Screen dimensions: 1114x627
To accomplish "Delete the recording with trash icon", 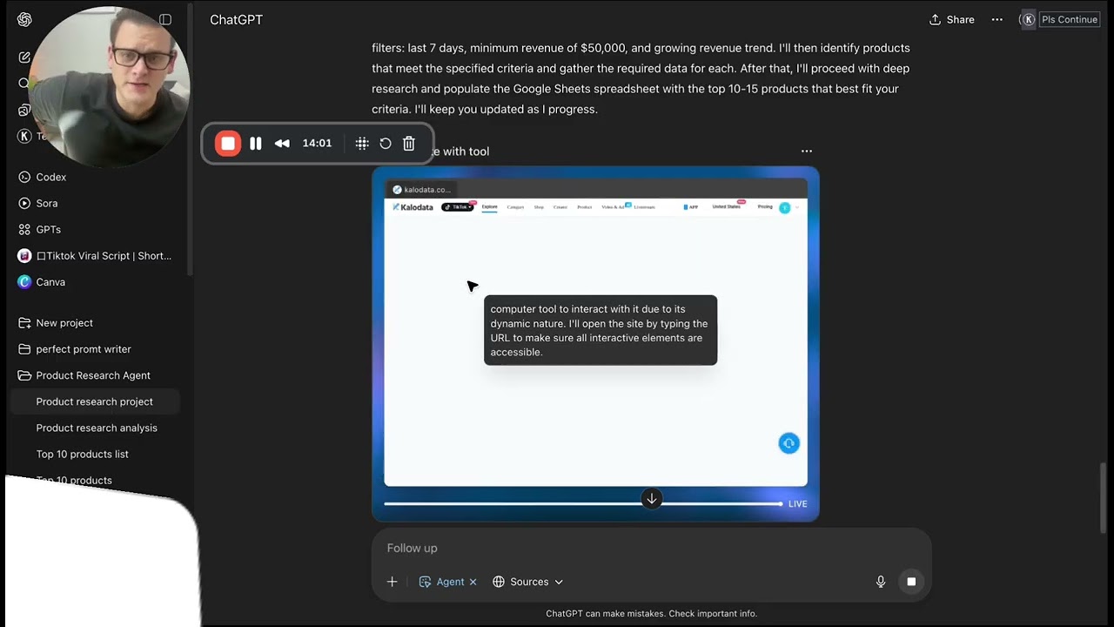I will point(409,144).
